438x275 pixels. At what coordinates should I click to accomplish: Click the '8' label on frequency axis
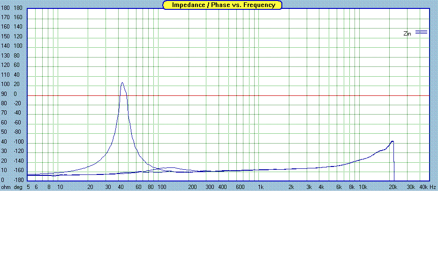pyautogui.click(x=49, y=187)
